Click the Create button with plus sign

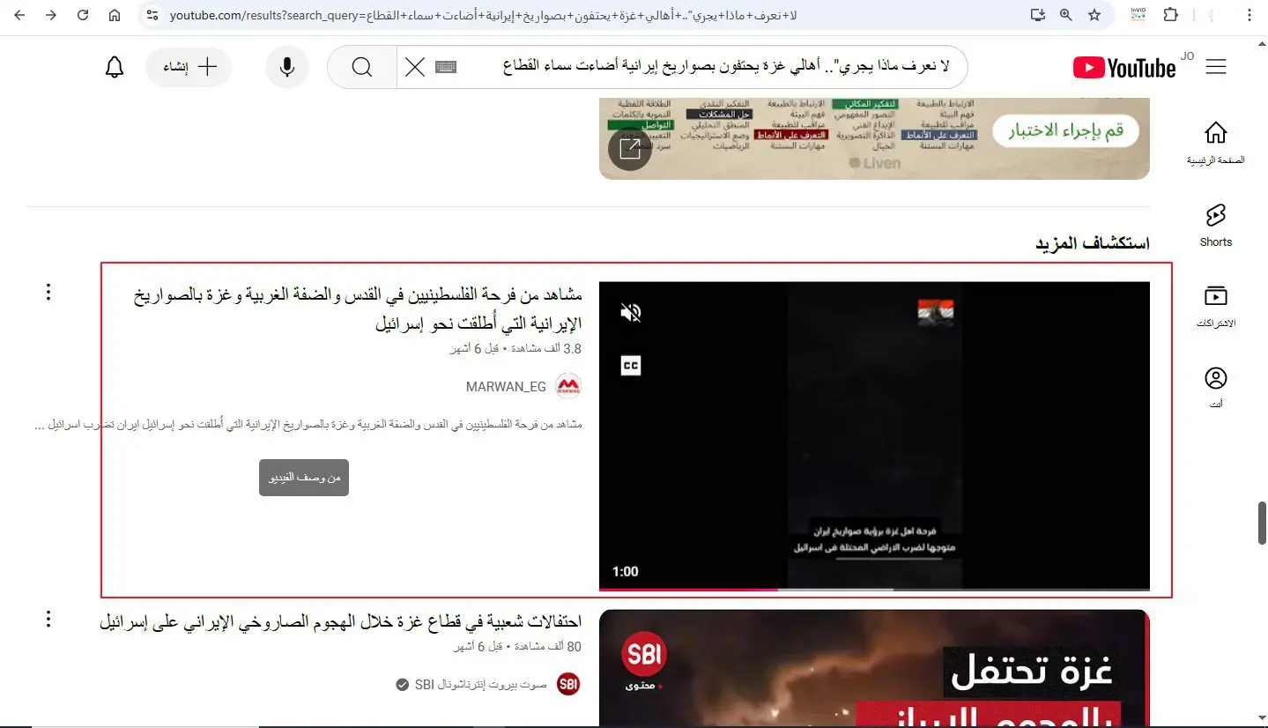[189, 68]
